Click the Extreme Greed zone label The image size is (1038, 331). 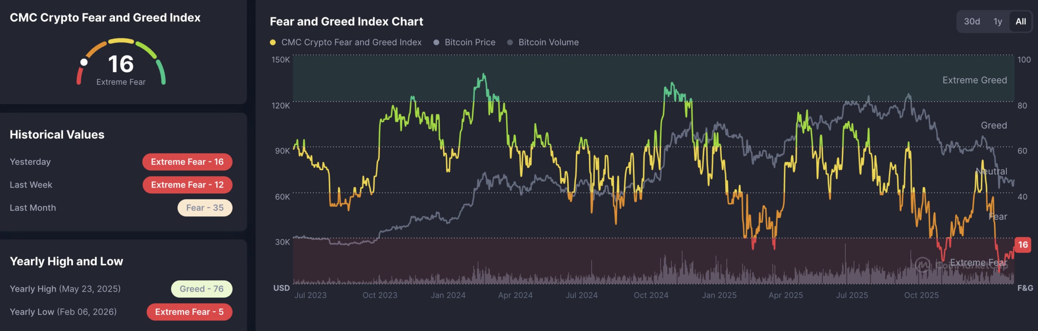tap(974, 80)
